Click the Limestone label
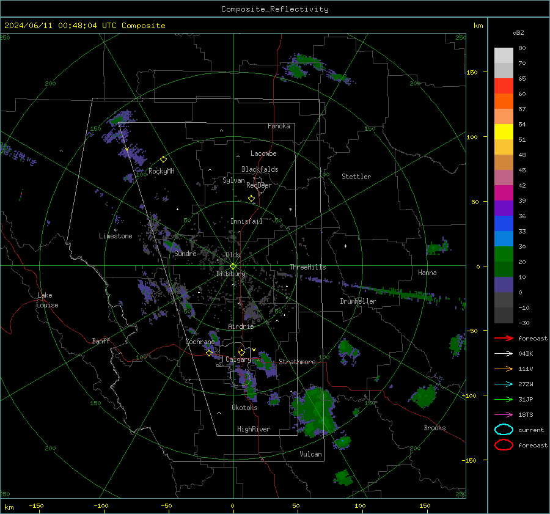This screenshot has width=550, height=514. (116, 236)
